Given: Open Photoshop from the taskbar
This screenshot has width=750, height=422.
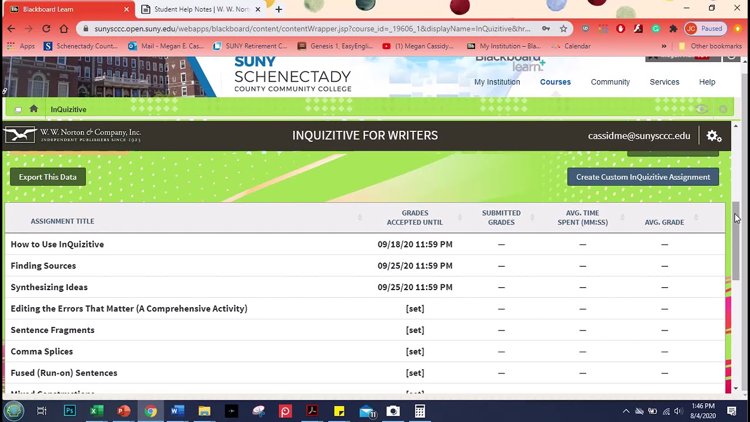Looking at the screenshot, I should [70, 411].
